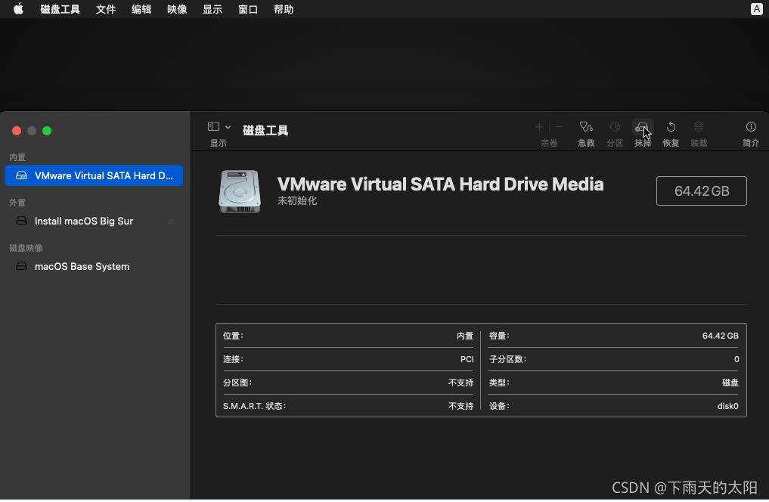Click the 恢复 restore icon
769x502 pixels.
point(671,127)
